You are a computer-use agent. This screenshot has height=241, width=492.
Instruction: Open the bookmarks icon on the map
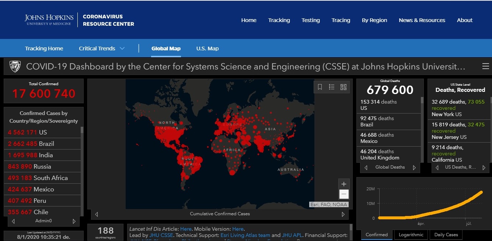click(x=320, y=87)
